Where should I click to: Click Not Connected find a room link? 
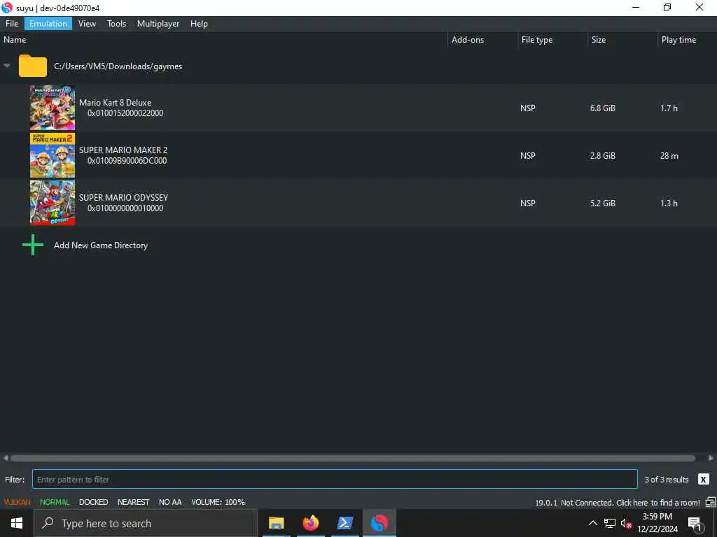pos(630,503)
